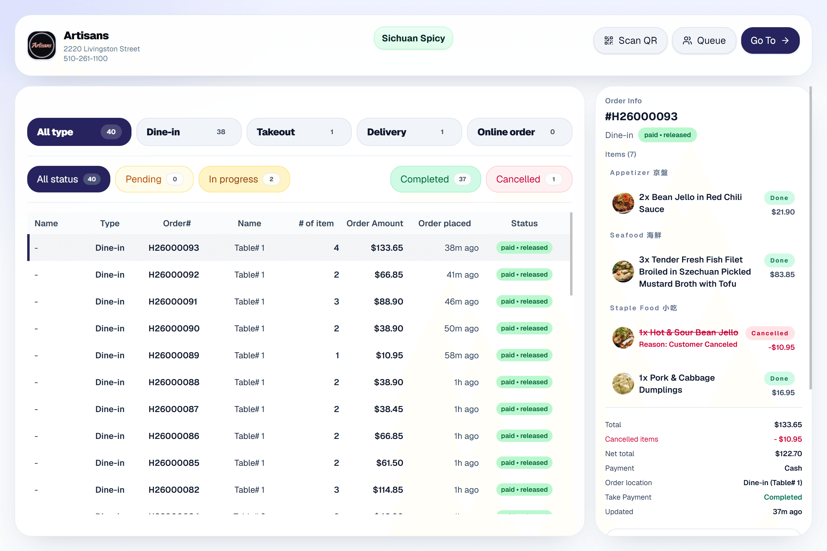
Task: Show Cancelled orders
Action: [529, 179]
